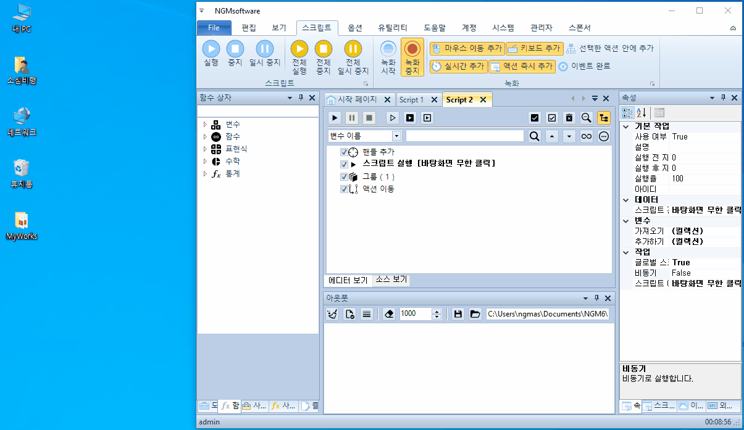Click the 일시 중지 (pause) ribbon button
The width and height of the screenshot is (744, 430).
265,54
